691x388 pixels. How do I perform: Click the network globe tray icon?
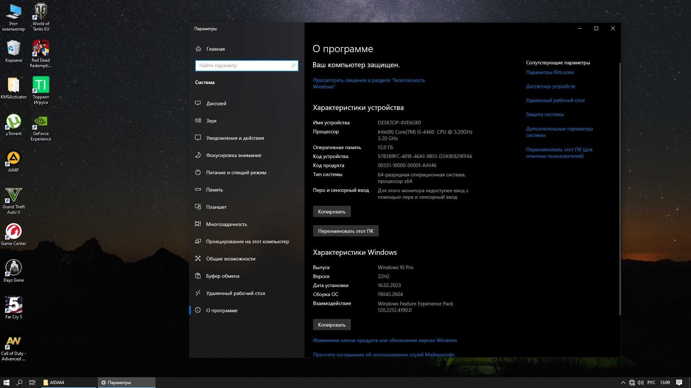[x=632, y=383]
